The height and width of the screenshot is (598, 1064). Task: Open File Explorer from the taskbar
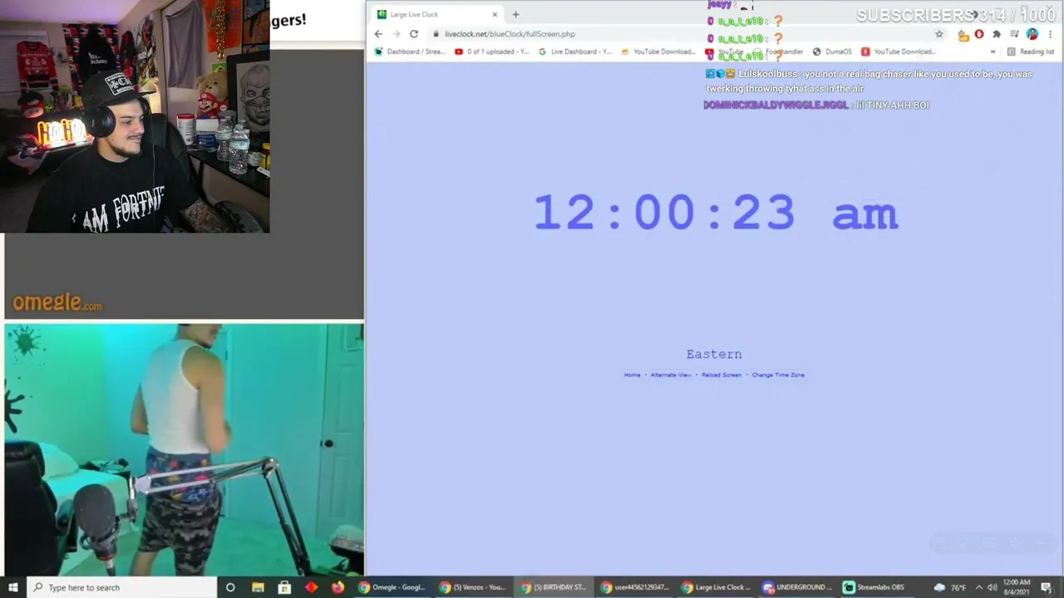(258, 587)
